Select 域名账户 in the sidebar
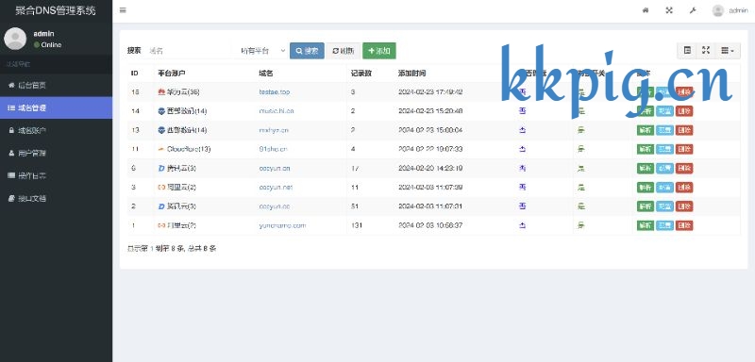Image resolution: width=755 pixels, height=362 pixels. (56, 130)
